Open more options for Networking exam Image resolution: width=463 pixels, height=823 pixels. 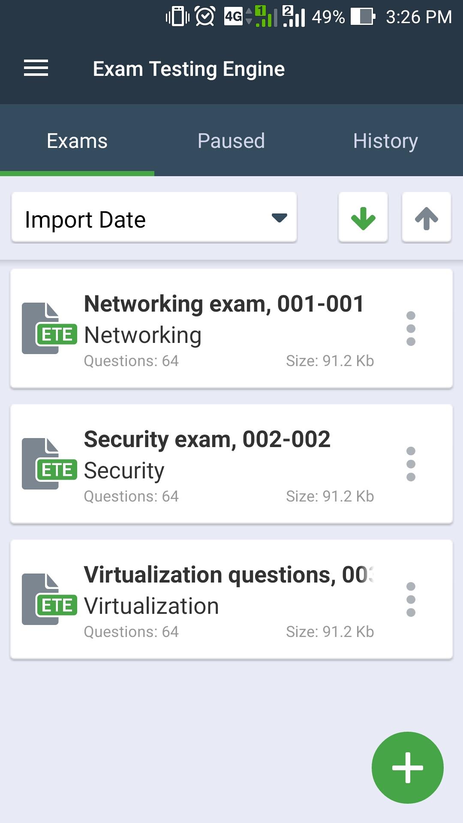click(411, 328)
